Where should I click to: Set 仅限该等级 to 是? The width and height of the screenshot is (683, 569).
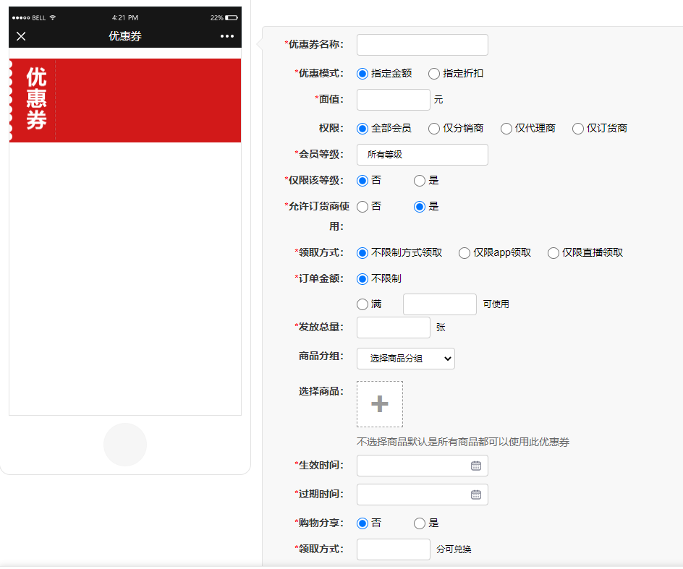(420, 181)
